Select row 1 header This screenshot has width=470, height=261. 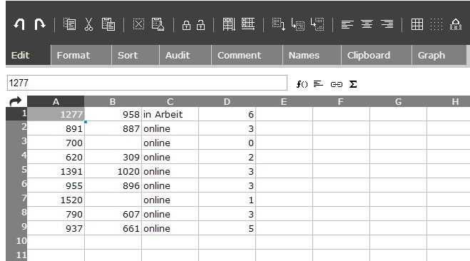[x=16, y=114]
